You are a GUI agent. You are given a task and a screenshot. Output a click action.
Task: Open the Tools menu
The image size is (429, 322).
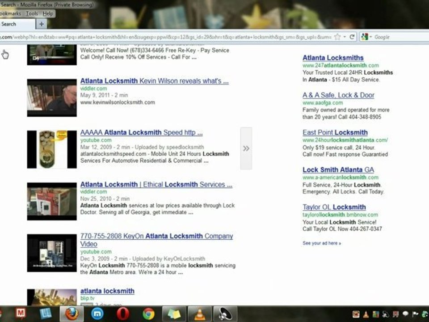tap(32, 13)
